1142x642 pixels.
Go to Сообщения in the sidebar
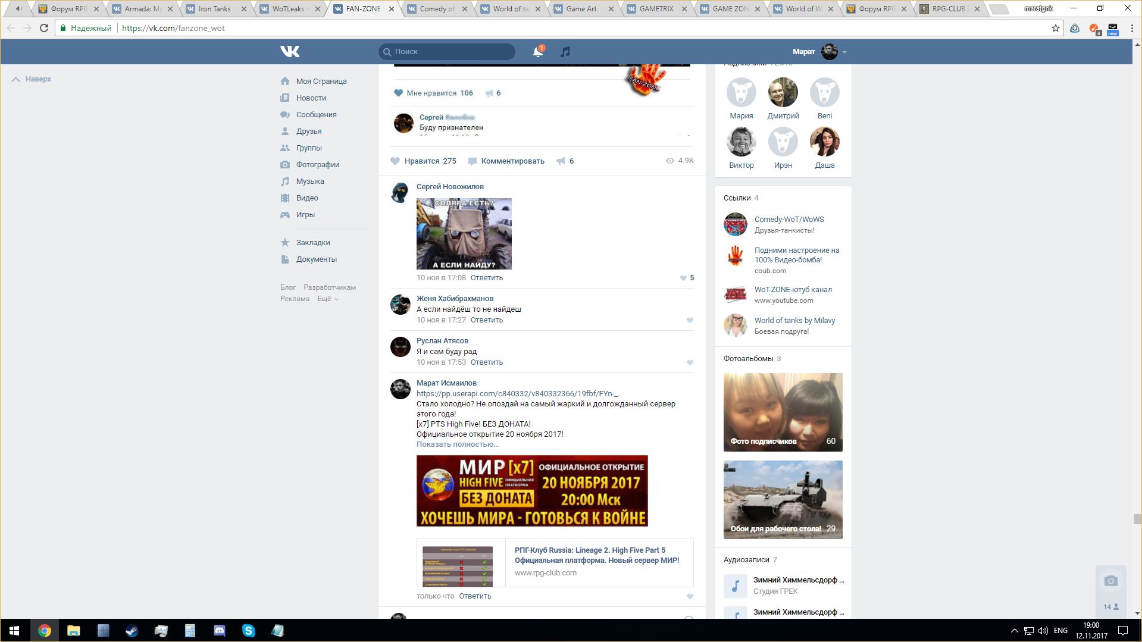tap(316, 115)
